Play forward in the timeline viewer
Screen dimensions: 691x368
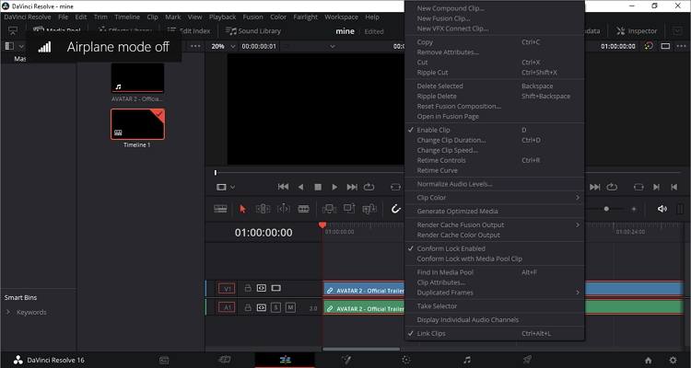(x=334, y=187)
